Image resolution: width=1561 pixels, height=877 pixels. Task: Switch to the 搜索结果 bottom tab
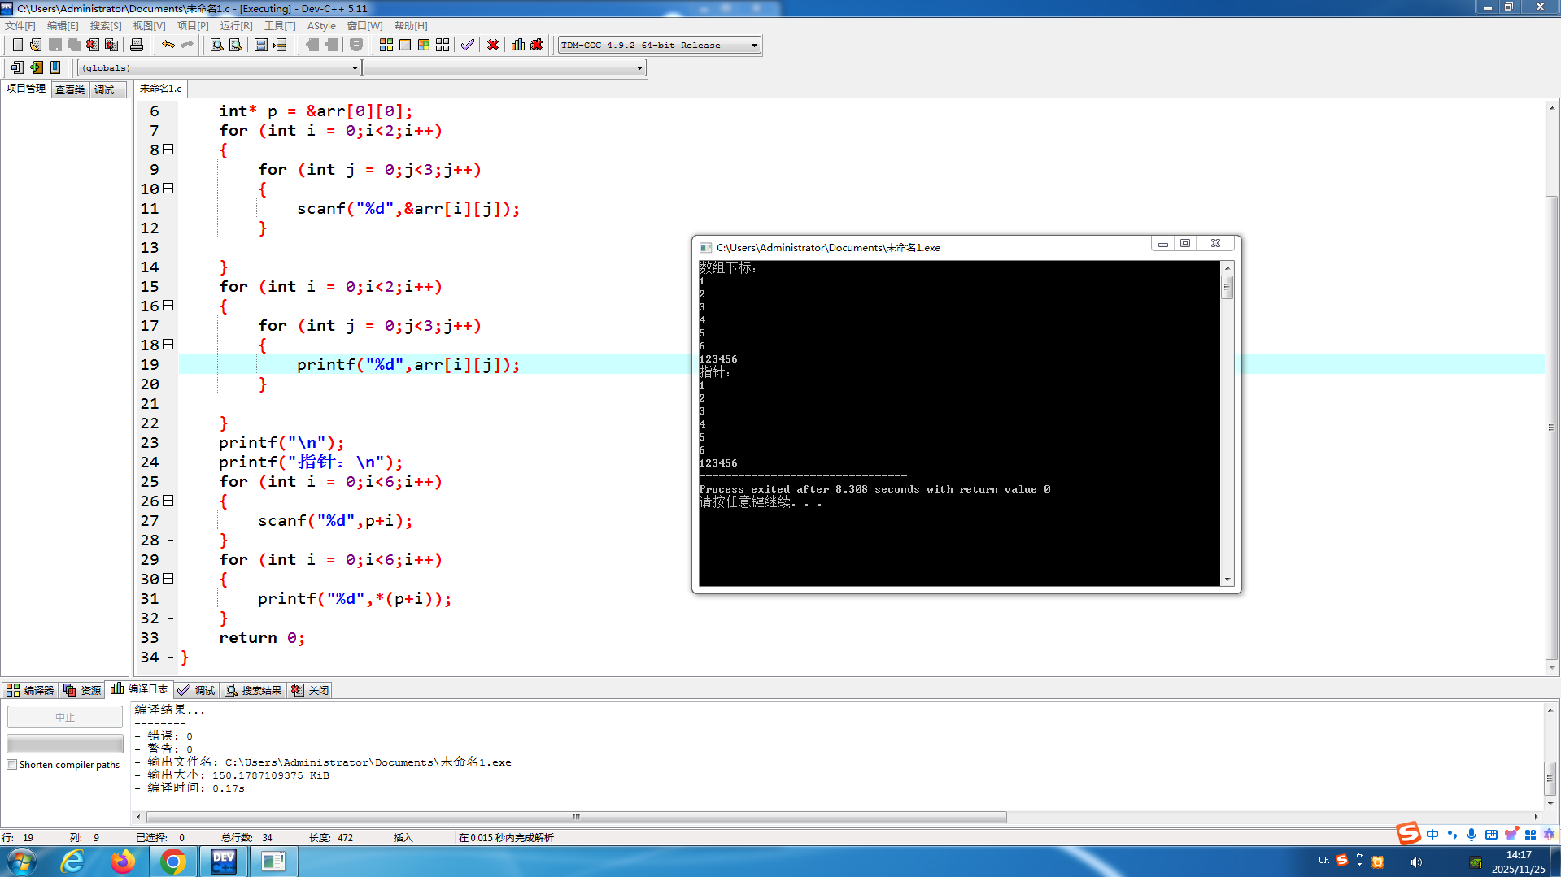[254, 690]
